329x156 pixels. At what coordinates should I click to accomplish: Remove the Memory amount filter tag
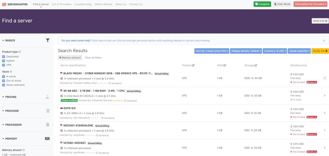coord(60,57)
